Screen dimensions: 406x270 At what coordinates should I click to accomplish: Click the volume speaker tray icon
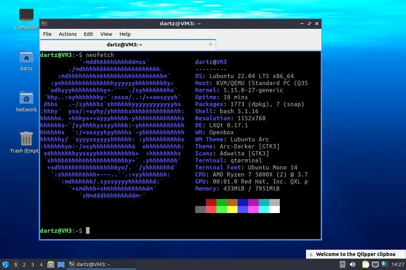(352, 264)
